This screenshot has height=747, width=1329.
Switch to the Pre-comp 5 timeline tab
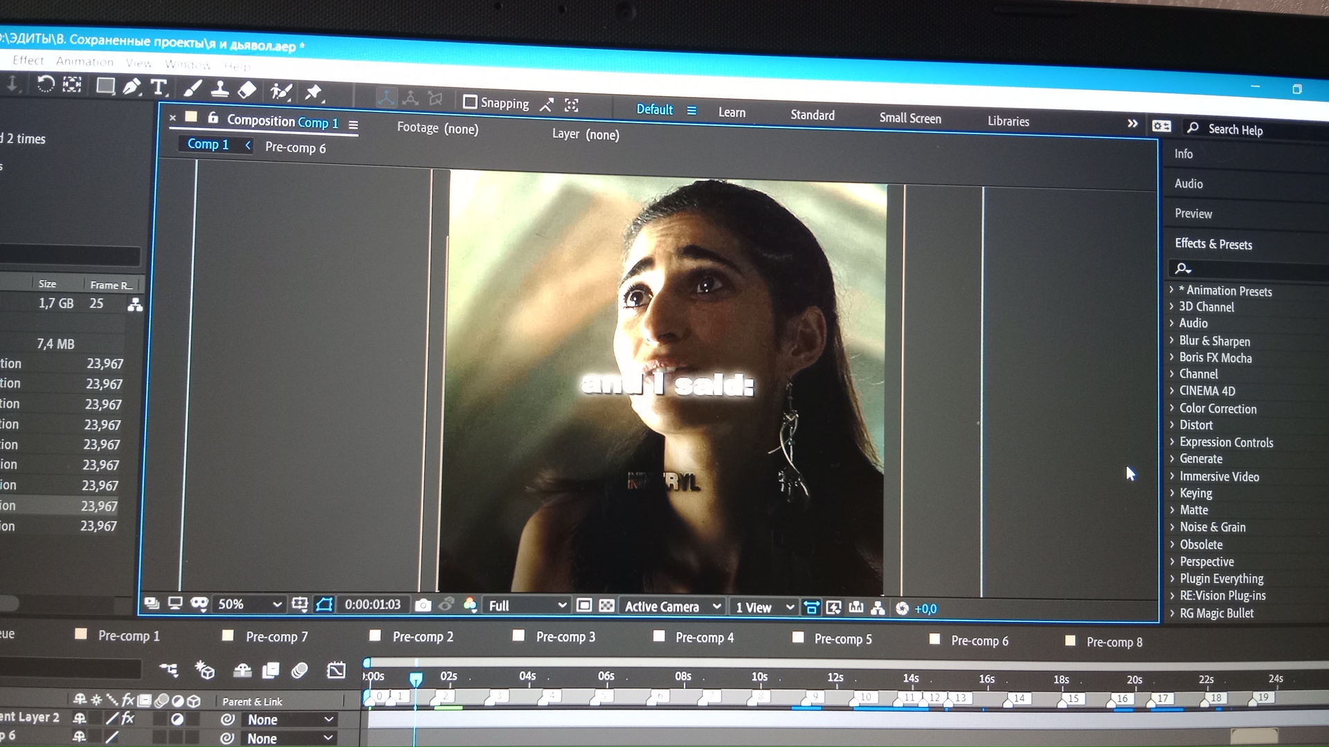(843, 638)
